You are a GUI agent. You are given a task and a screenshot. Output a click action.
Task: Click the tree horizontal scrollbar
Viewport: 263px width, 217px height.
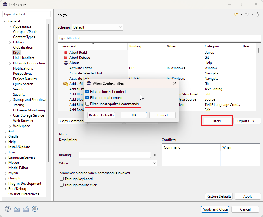[22, 199]
